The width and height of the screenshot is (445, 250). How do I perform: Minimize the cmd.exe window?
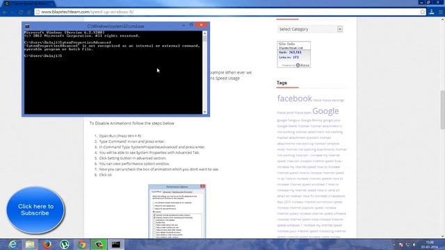coord(184,26)
